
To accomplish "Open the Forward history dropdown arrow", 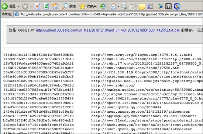I will pos(31,6).
